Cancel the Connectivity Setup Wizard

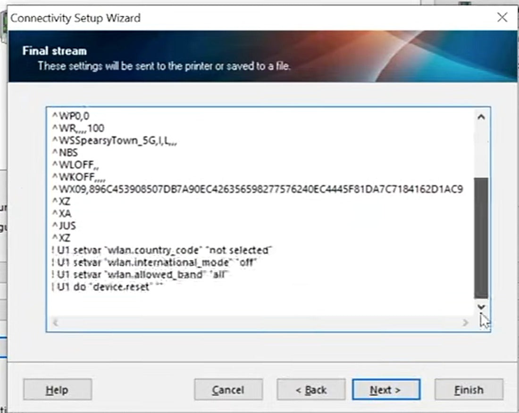pos(228,389)
